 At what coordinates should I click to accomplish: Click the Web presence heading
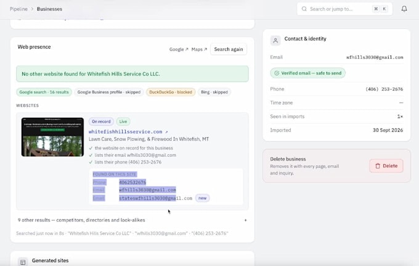(x=35, y=47)
